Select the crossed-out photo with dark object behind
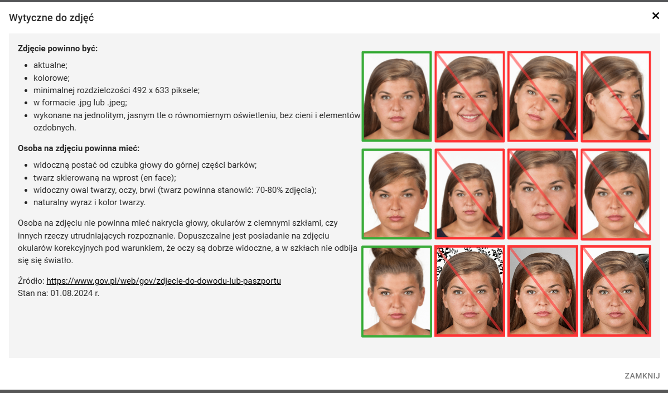This screenshot has width=668, height=393. 616,291
